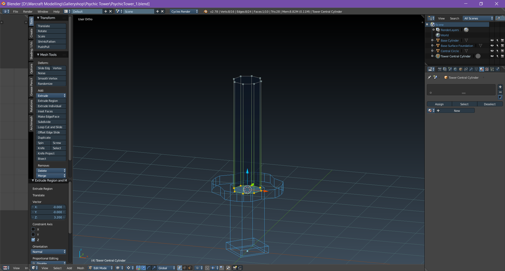
Task: Click the Smooth Vertex button
Action: [x=51, y=78]
